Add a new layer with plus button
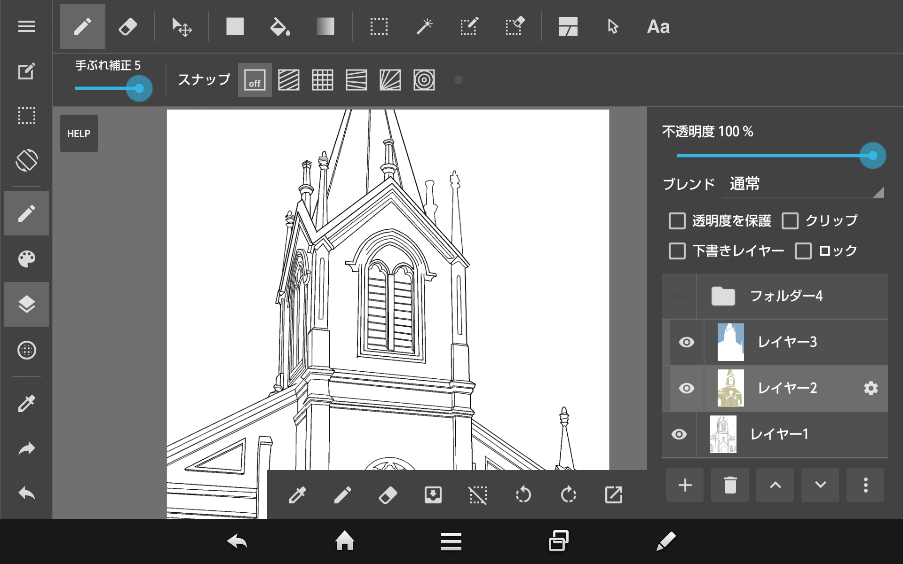The image size is (903, 564). (x=685, y=485)
